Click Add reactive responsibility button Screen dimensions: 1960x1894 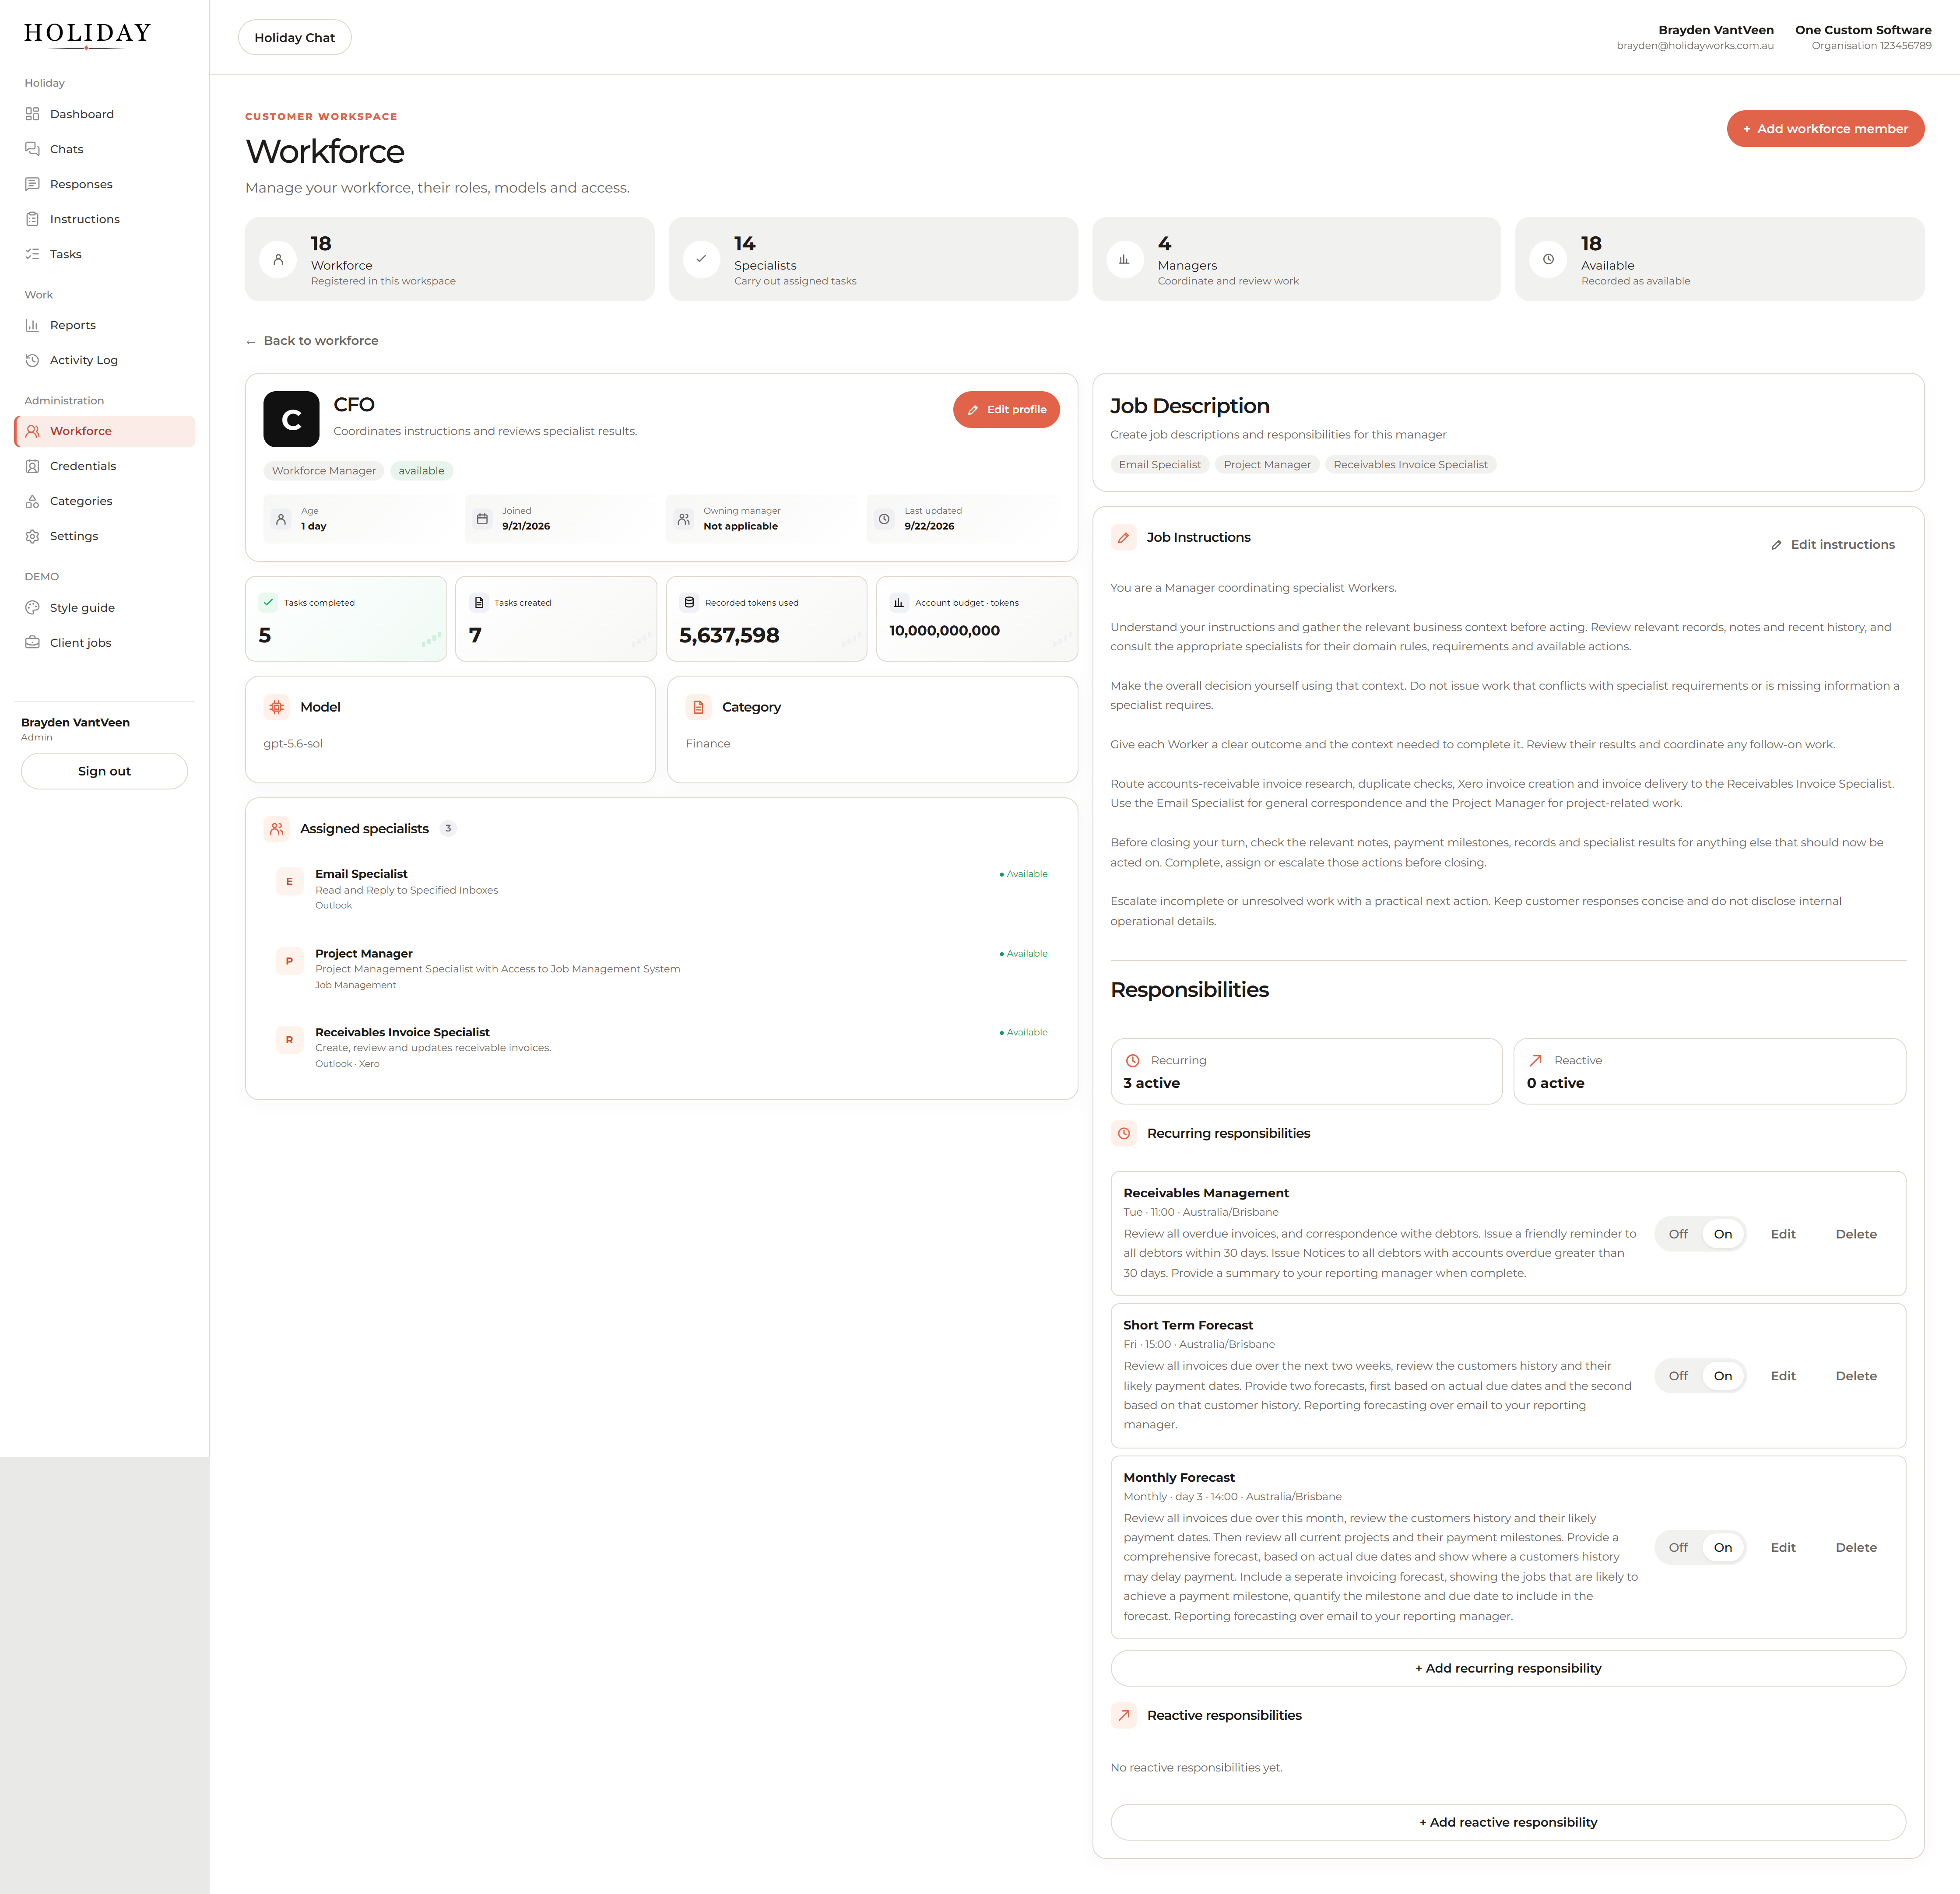coord(1508,1822)
